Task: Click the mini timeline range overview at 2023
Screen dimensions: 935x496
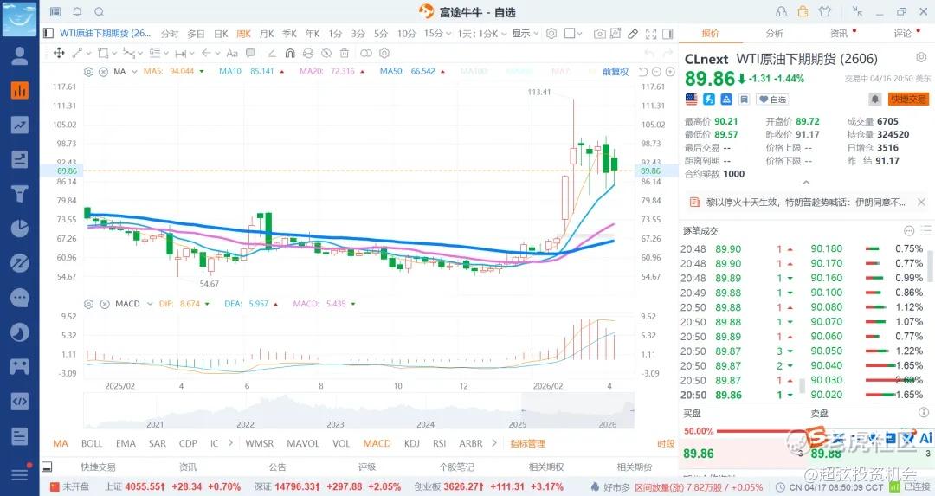Action: pos(335,411)
